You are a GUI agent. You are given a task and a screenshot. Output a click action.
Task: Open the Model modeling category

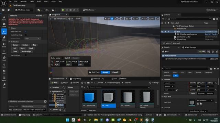pos(4,45)
